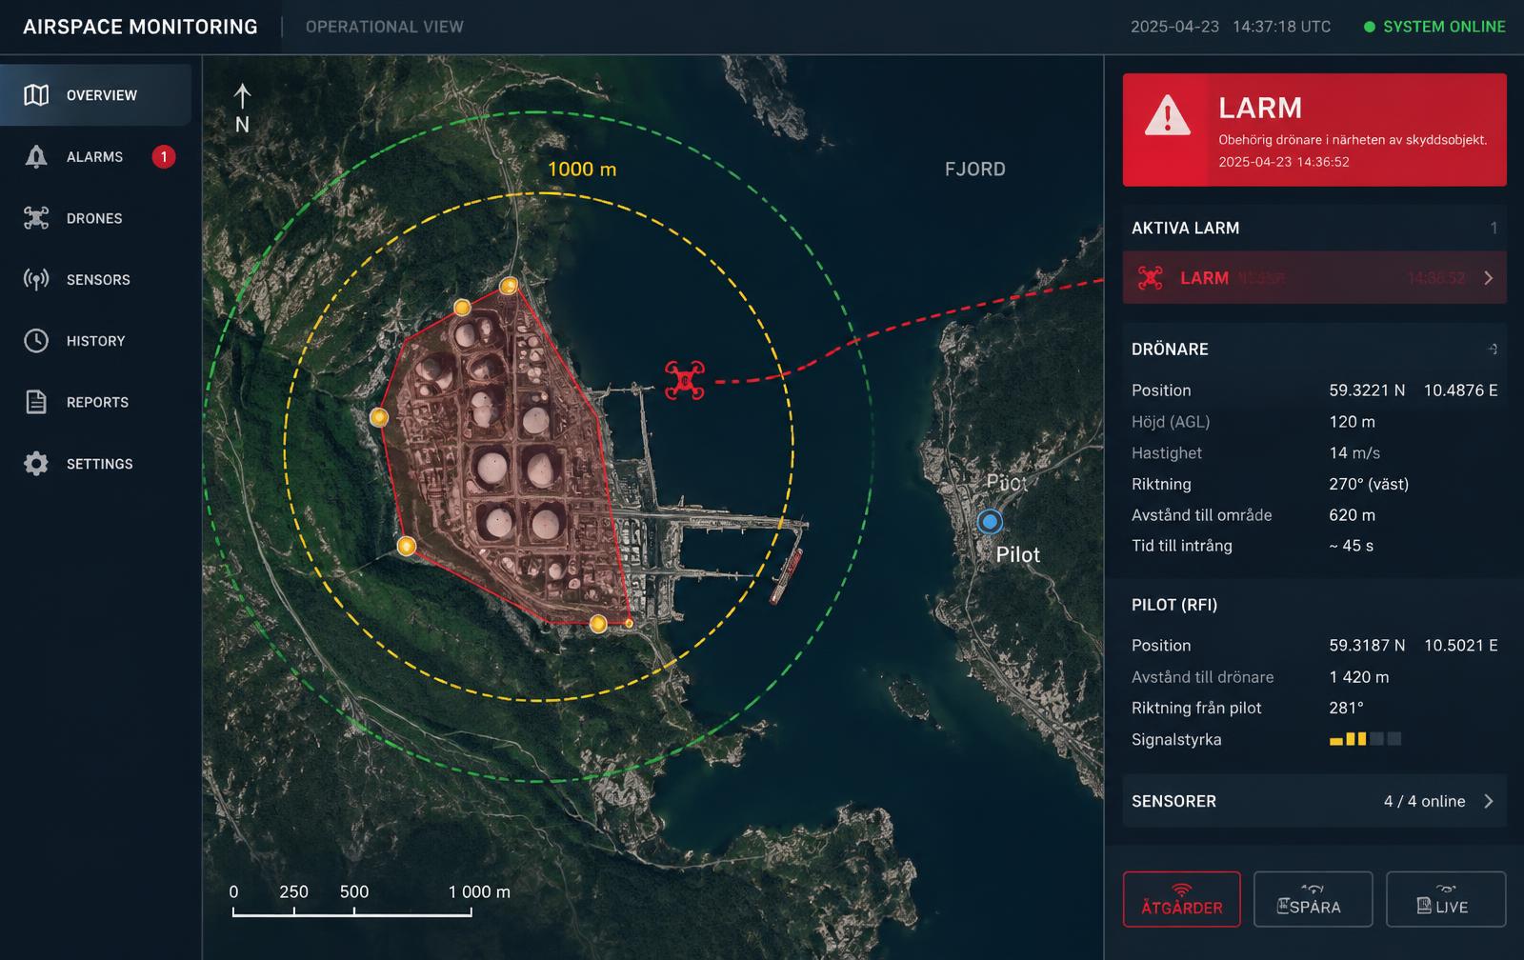The image size is (1524, 960).
Task: Go to Overview menu item
Action: point(95,95)
